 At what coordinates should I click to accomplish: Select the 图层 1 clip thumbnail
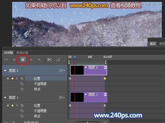tap(77, 97)
